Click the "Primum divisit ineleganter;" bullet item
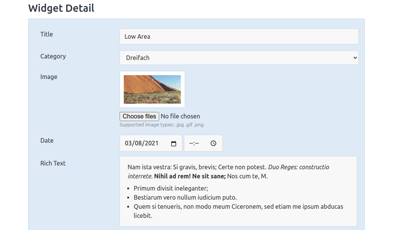This screenshot has width=393, height=230. [171, 188]
